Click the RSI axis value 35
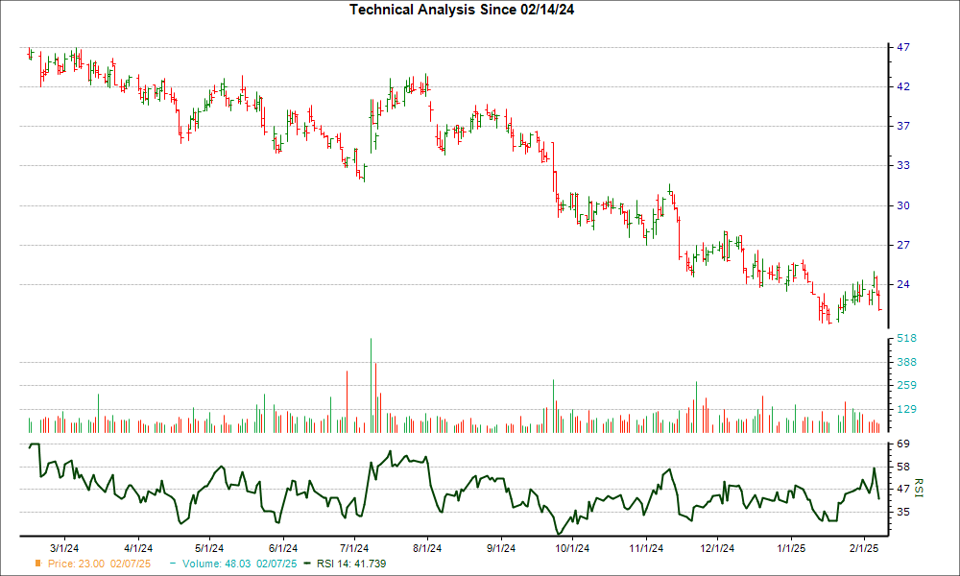 [903, 513]
